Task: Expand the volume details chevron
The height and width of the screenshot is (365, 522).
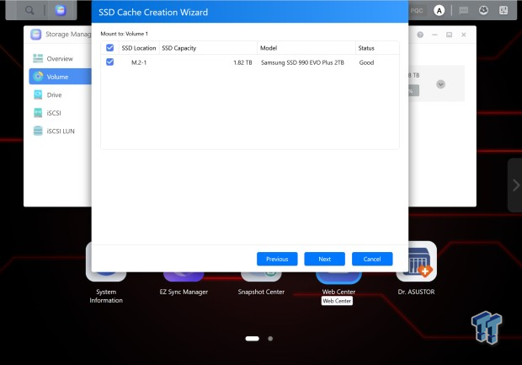Action: [440, 83]
